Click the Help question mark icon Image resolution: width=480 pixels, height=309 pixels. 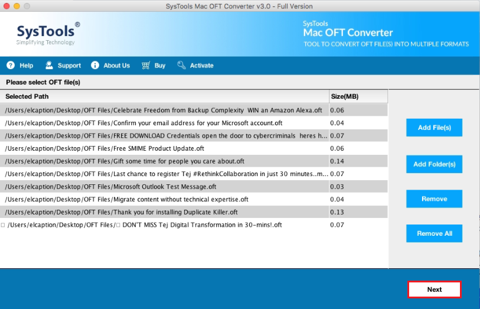click(11, 65)
